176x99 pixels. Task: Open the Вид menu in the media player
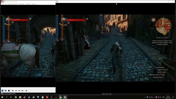point(6,4)
